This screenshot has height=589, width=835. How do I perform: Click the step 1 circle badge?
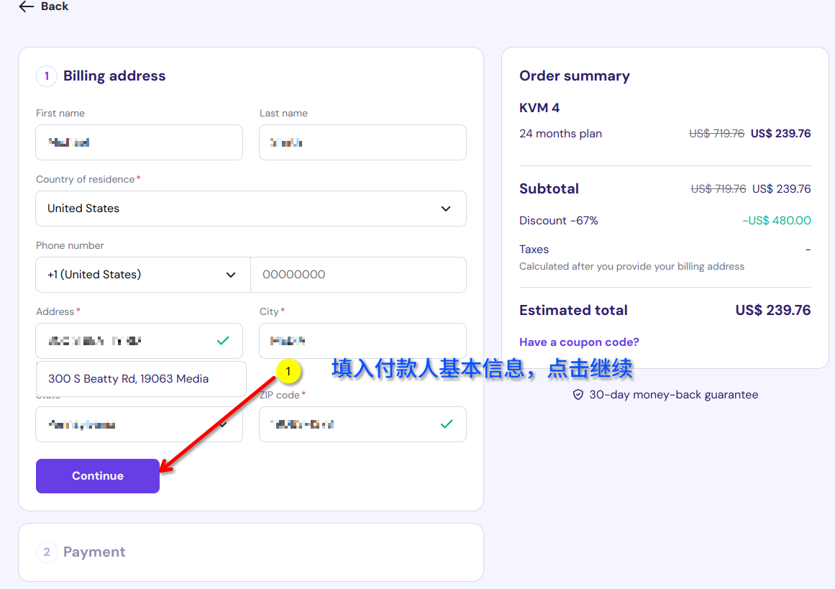point(47,76)
